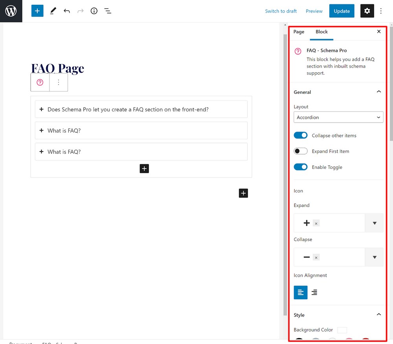Disable the Enable Toggle switch

[301, 167]
